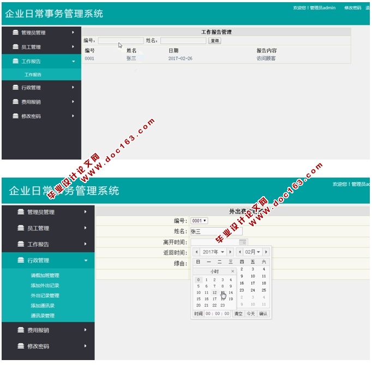372x365 pixels.
Task: Click 费用报销 stack icon on date-picker screen
Action: tap(21, 329)
